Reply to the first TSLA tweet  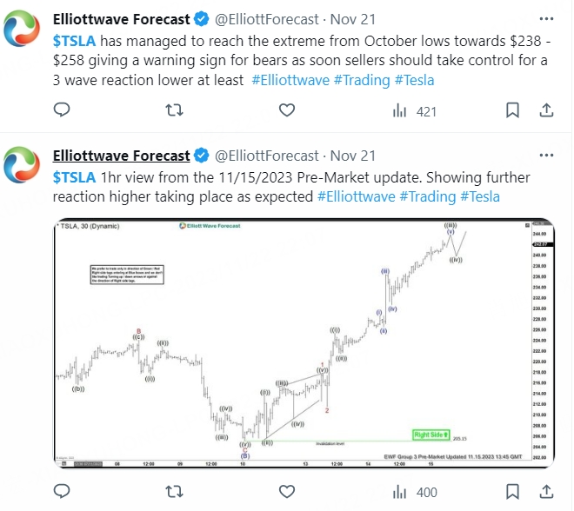62,110
